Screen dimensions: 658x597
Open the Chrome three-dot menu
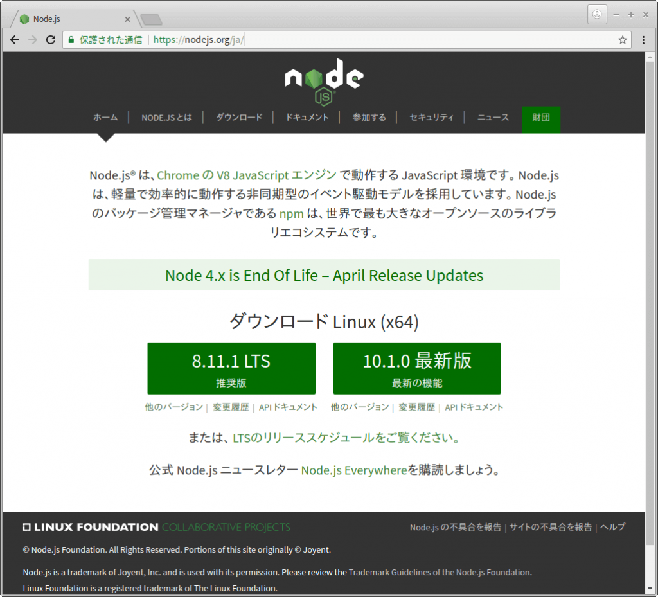(x=643, y=40)
